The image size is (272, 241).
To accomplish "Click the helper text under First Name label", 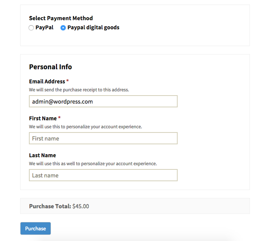I will (x=85, y=127).
